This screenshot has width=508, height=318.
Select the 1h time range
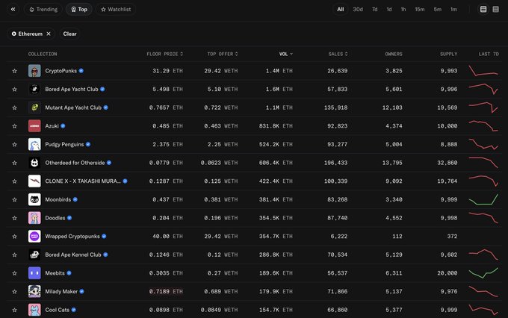tap(403, 10)
